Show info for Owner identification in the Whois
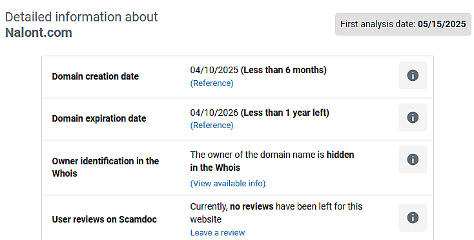 pyautogui.click(x=413, y=160)
